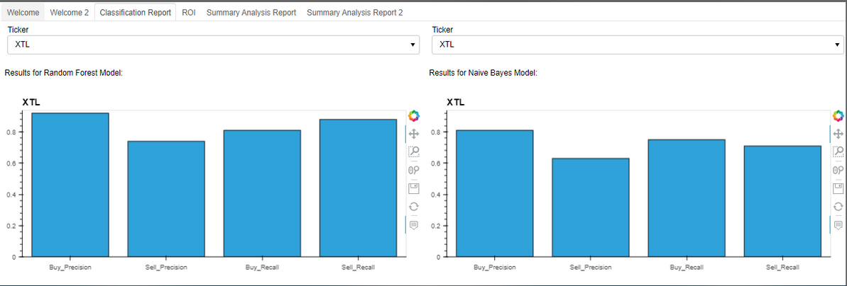Click Save tool on Random Forest chart

tap(414, 188)
